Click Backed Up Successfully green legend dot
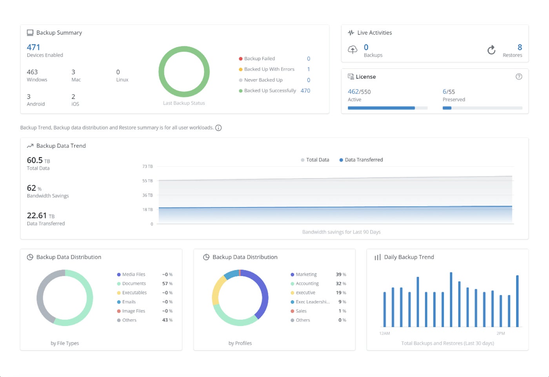 click(241, 91)
